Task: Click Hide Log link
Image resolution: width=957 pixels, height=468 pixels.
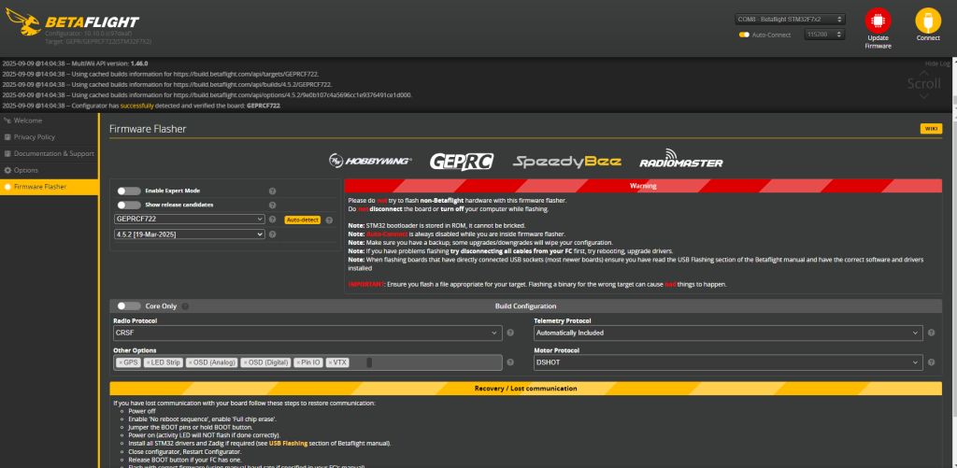Action: pos(936,64)
